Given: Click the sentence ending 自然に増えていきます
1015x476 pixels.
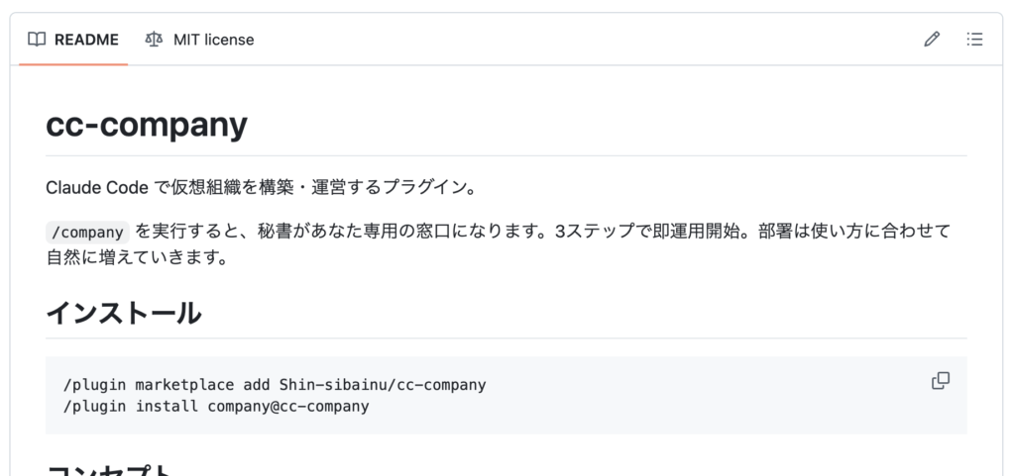Looking at the screenshot, I should click(x=137, y=258).
